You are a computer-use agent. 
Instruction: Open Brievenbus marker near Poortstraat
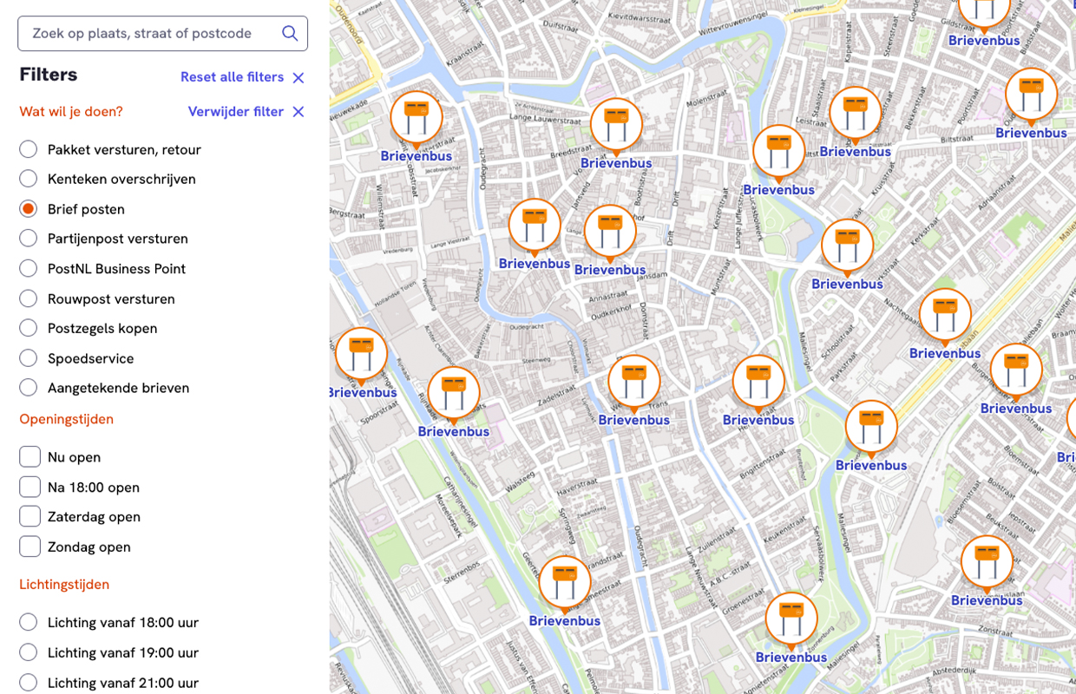coord(1032,95)
